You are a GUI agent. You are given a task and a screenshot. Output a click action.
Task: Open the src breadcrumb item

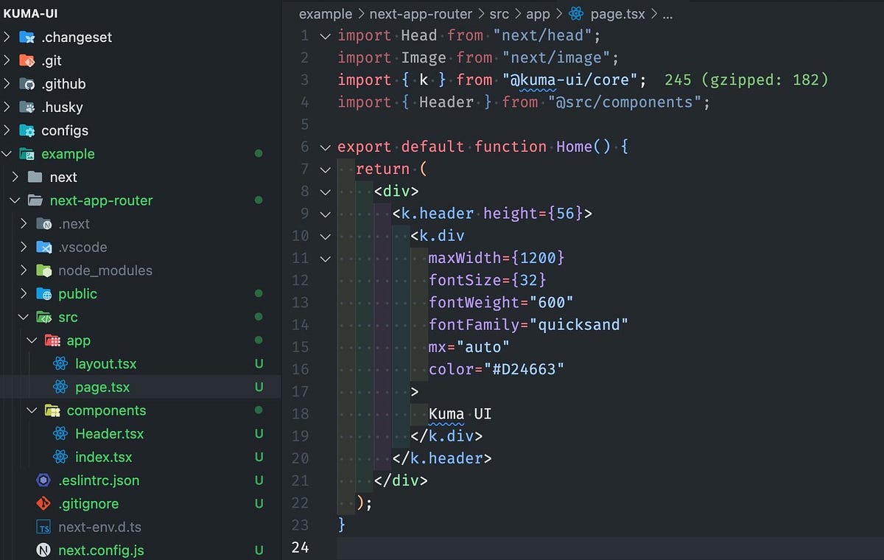499,13
